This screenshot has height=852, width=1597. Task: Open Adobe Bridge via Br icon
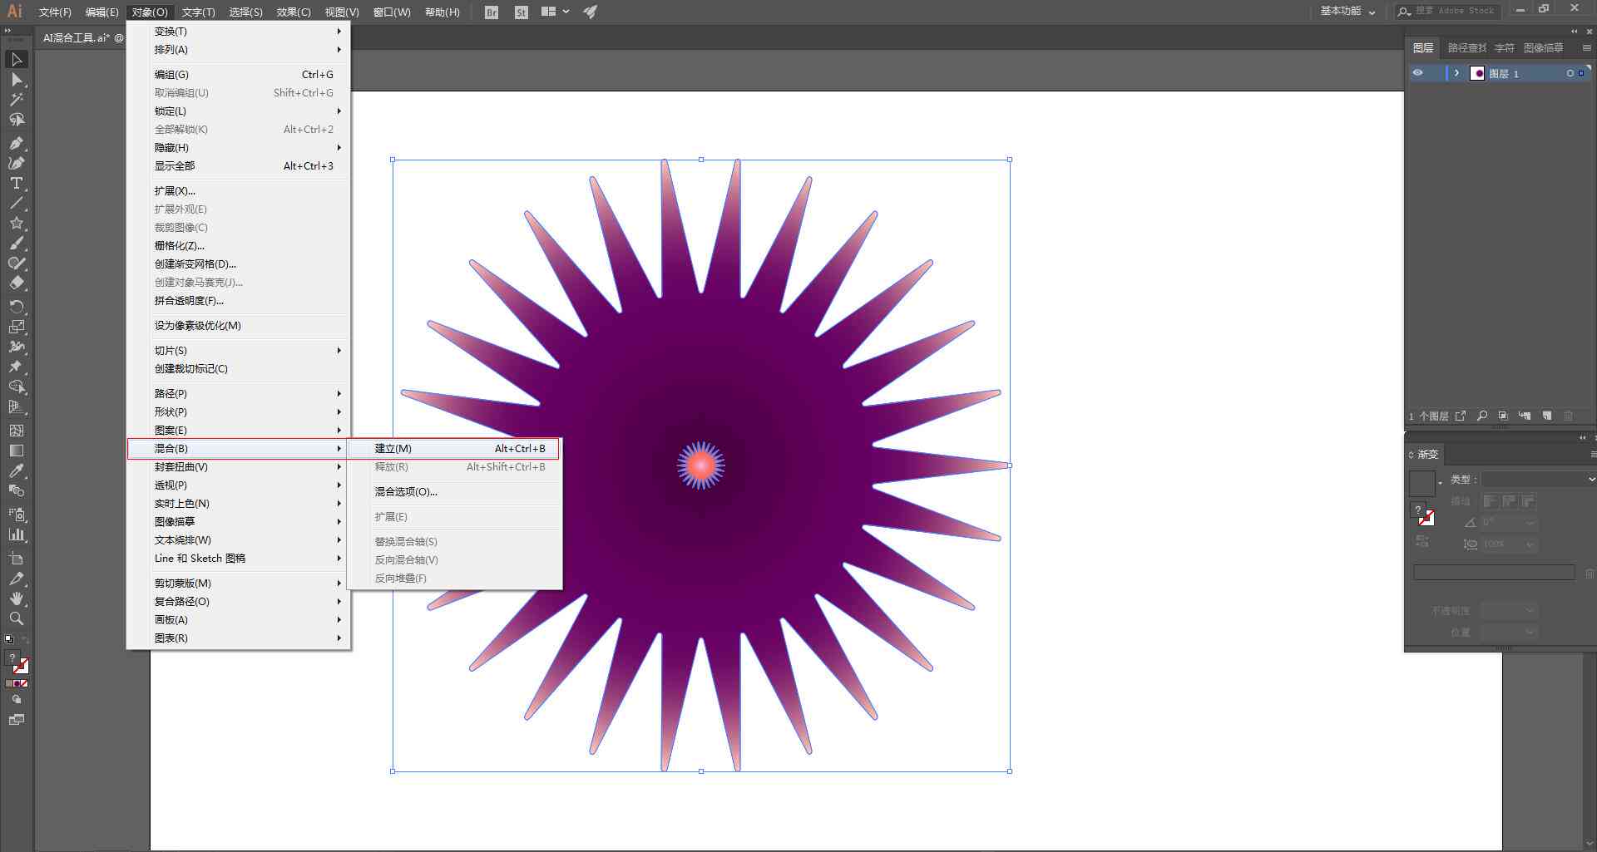point(492,12)
